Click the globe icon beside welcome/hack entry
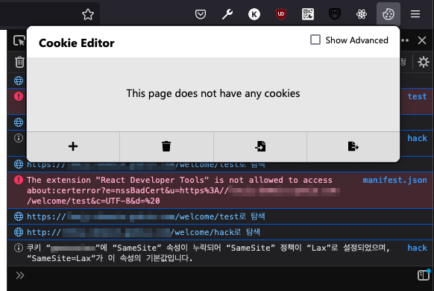The image size is (434, 291). [x=19, y=232]
